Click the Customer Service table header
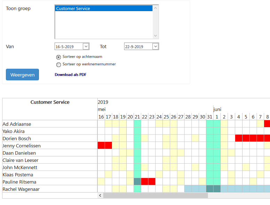Screen dimensions: 270x205 click(x=50, y=102)
